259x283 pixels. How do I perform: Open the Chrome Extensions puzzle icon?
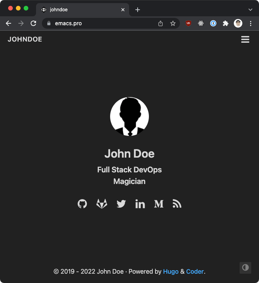225,23
